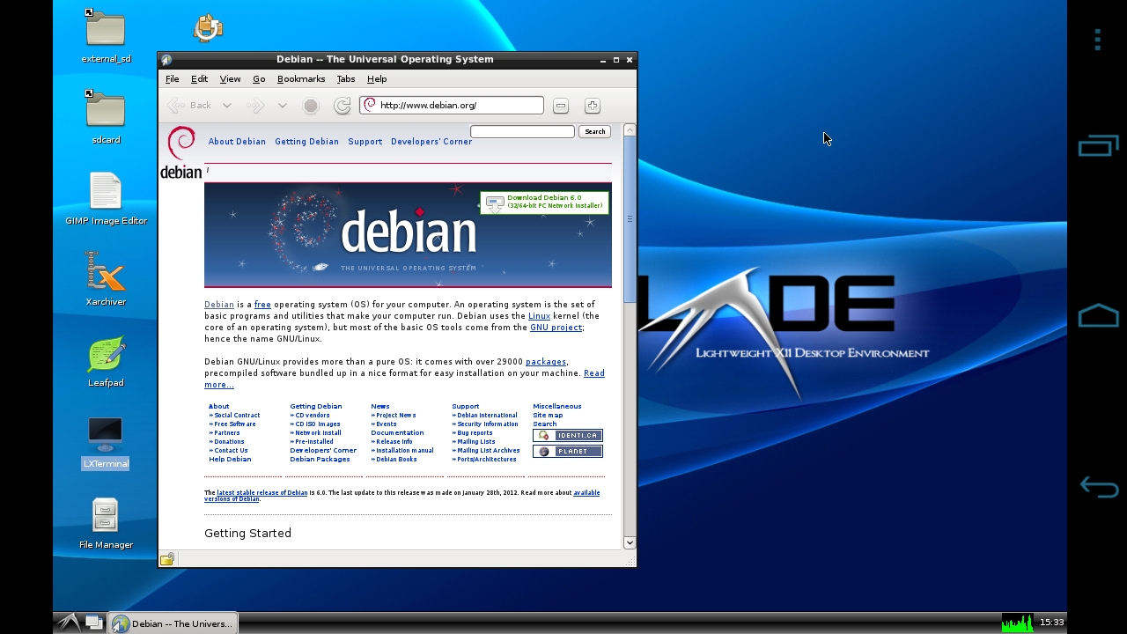Click the show desktop taskbar icon

point(94,623)
